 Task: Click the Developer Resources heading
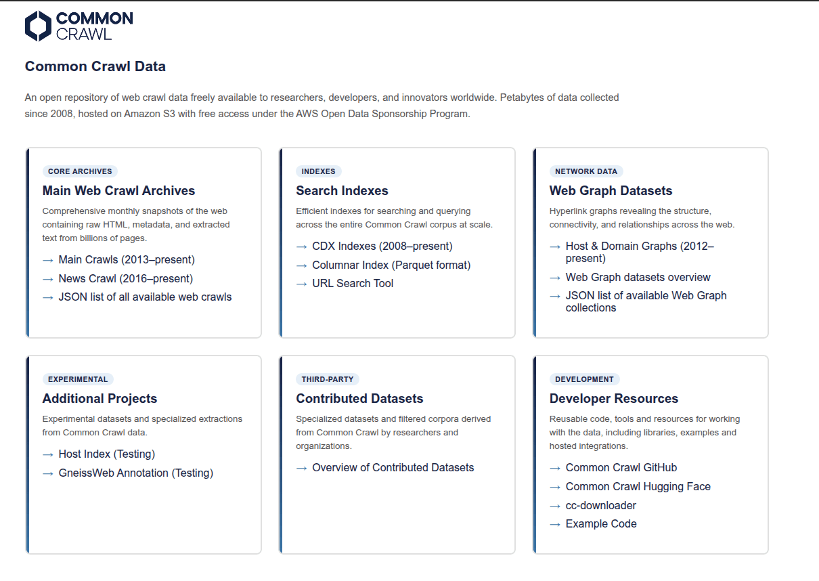click(614, 399)
